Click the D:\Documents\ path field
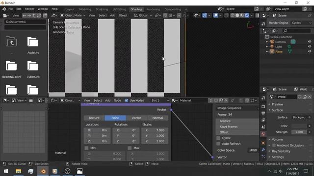The image size is (314, 176). 25,22
